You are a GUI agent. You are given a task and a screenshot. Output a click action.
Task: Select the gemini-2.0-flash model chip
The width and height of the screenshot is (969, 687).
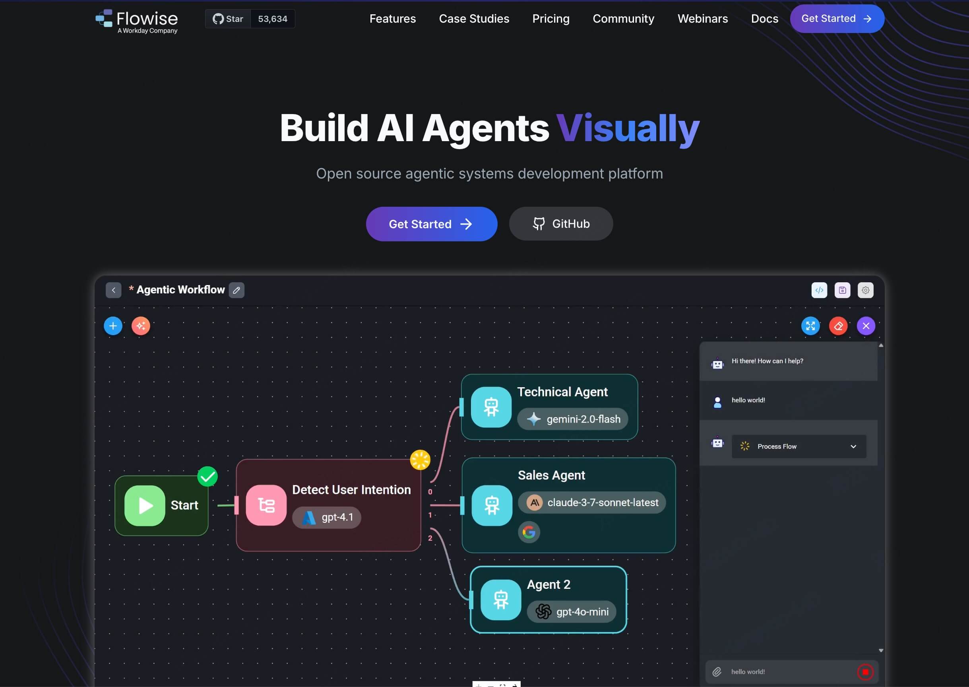(x=573, y=419)
